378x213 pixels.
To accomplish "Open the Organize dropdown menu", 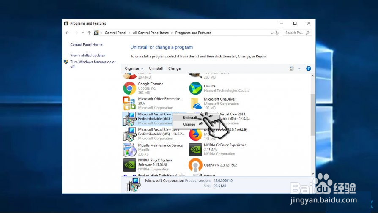I will pos(134,68).
